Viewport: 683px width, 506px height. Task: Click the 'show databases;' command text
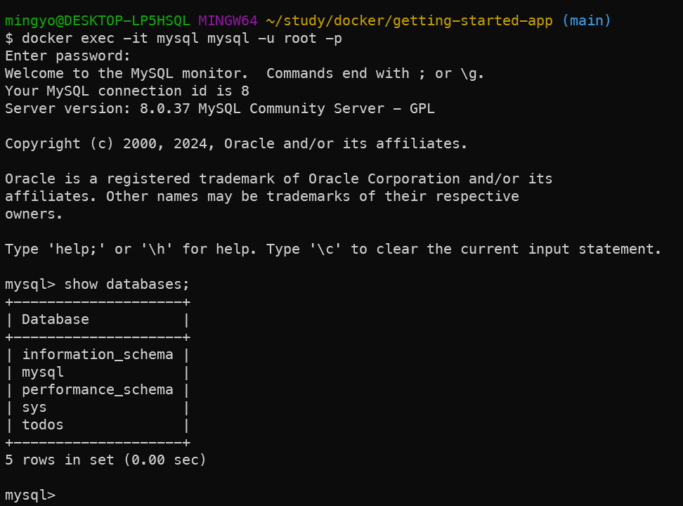tap(126, 284)
